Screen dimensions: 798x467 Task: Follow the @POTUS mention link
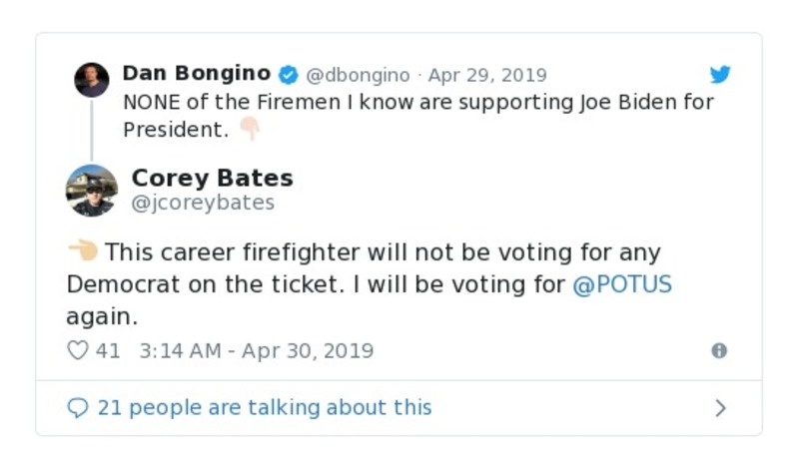[622, 283]
